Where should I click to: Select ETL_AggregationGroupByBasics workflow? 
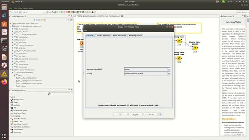click(x=30, y=80)
